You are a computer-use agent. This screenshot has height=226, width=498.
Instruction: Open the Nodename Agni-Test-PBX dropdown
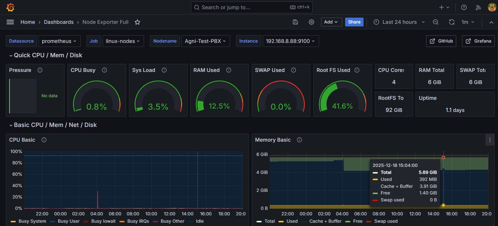[x=206, y=41]
